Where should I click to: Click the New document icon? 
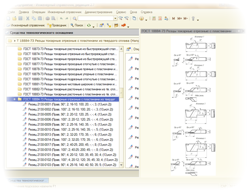tap(8, 19)
